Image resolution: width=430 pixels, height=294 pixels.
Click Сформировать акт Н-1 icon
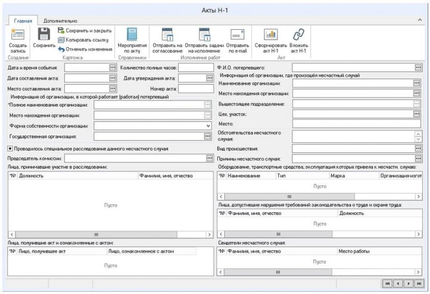(270, 35)
